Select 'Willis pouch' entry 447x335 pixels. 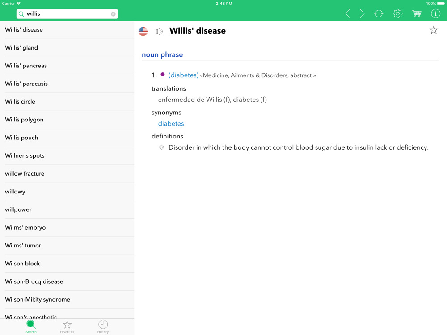[x=67, y=138]
